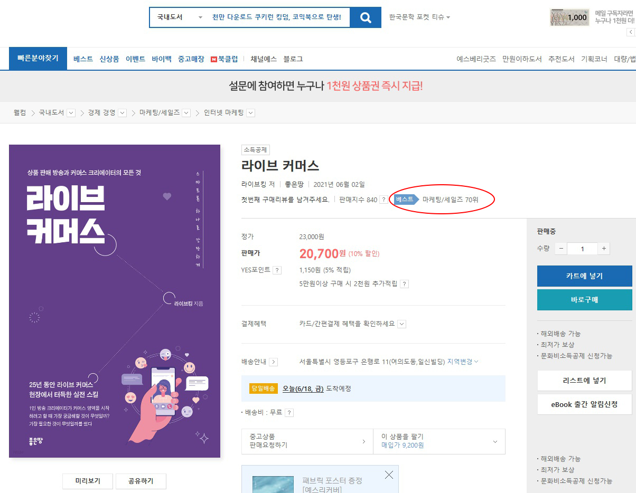Click the 바로구매 button
This screenshot has height=493, width=636.
point(584,300)
